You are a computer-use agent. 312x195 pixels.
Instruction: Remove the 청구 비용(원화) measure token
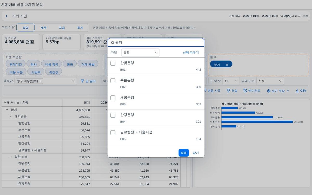click(x=40, y=81)
